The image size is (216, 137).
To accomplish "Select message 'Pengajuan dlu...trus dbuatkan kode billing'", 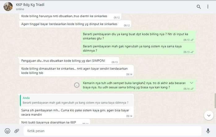I will pyautogui.click(x=69, y=61).
